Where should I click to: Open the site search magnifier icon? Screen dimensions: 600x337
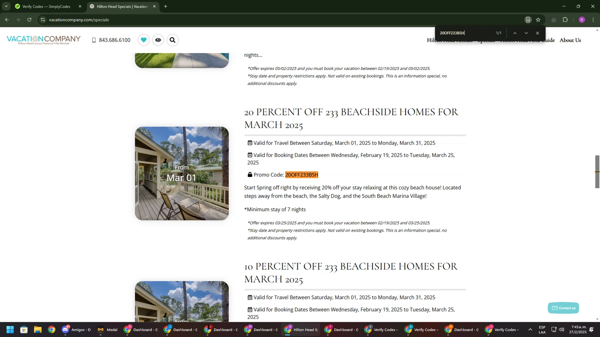coord(172,40)
